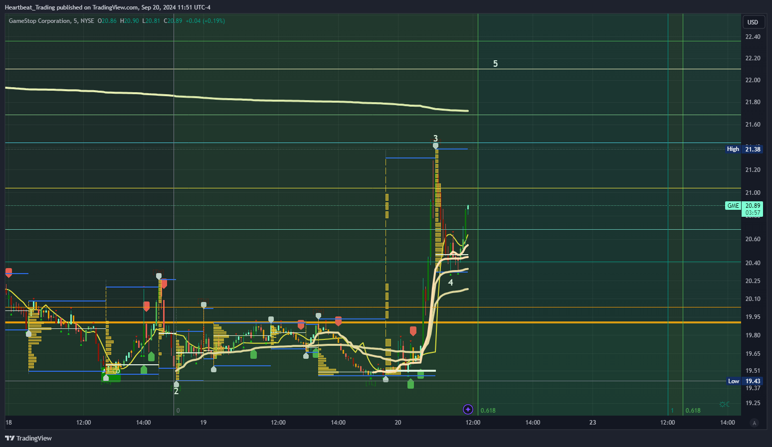Click the close value C20.89
The height and width of the screenshot is (447, 772).
173,21
